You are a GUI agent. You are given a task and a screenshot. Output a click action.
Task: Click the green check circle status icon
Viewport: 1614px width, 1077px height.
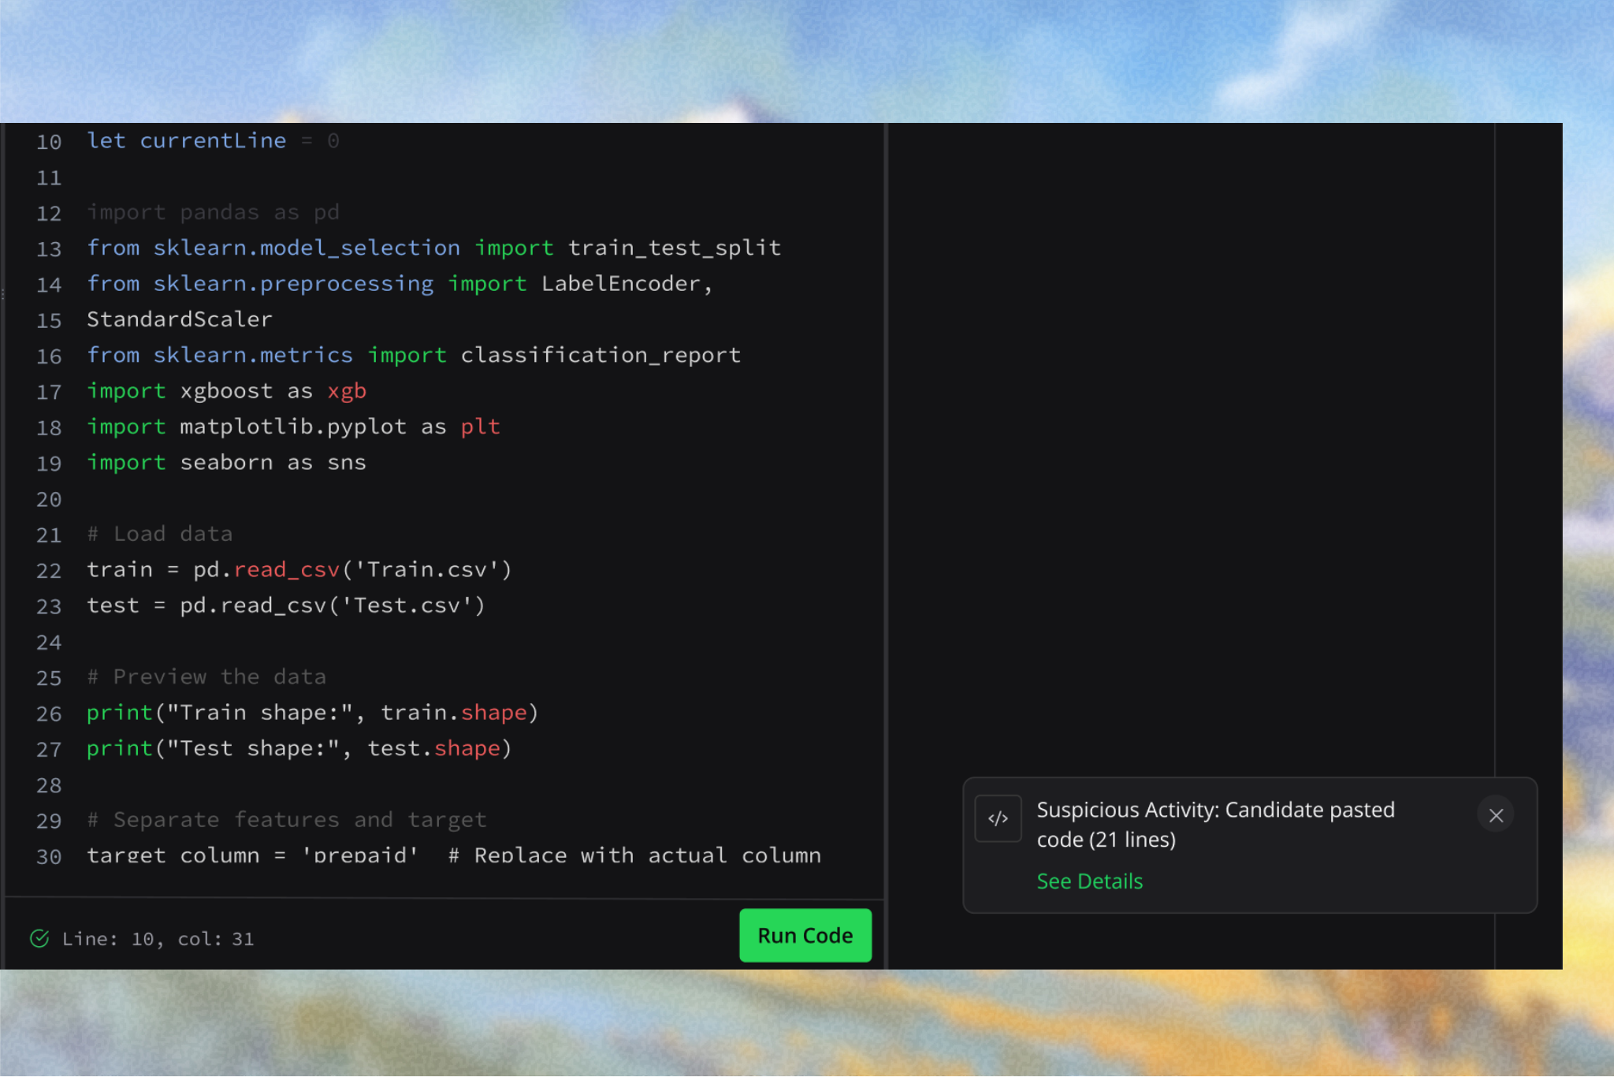[39, 938]
